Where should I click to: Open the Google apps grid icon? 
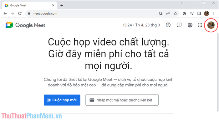point(200,25)
